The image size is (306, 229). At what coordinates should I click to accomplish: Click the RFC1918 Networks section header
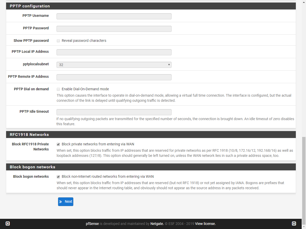point(151,135)
